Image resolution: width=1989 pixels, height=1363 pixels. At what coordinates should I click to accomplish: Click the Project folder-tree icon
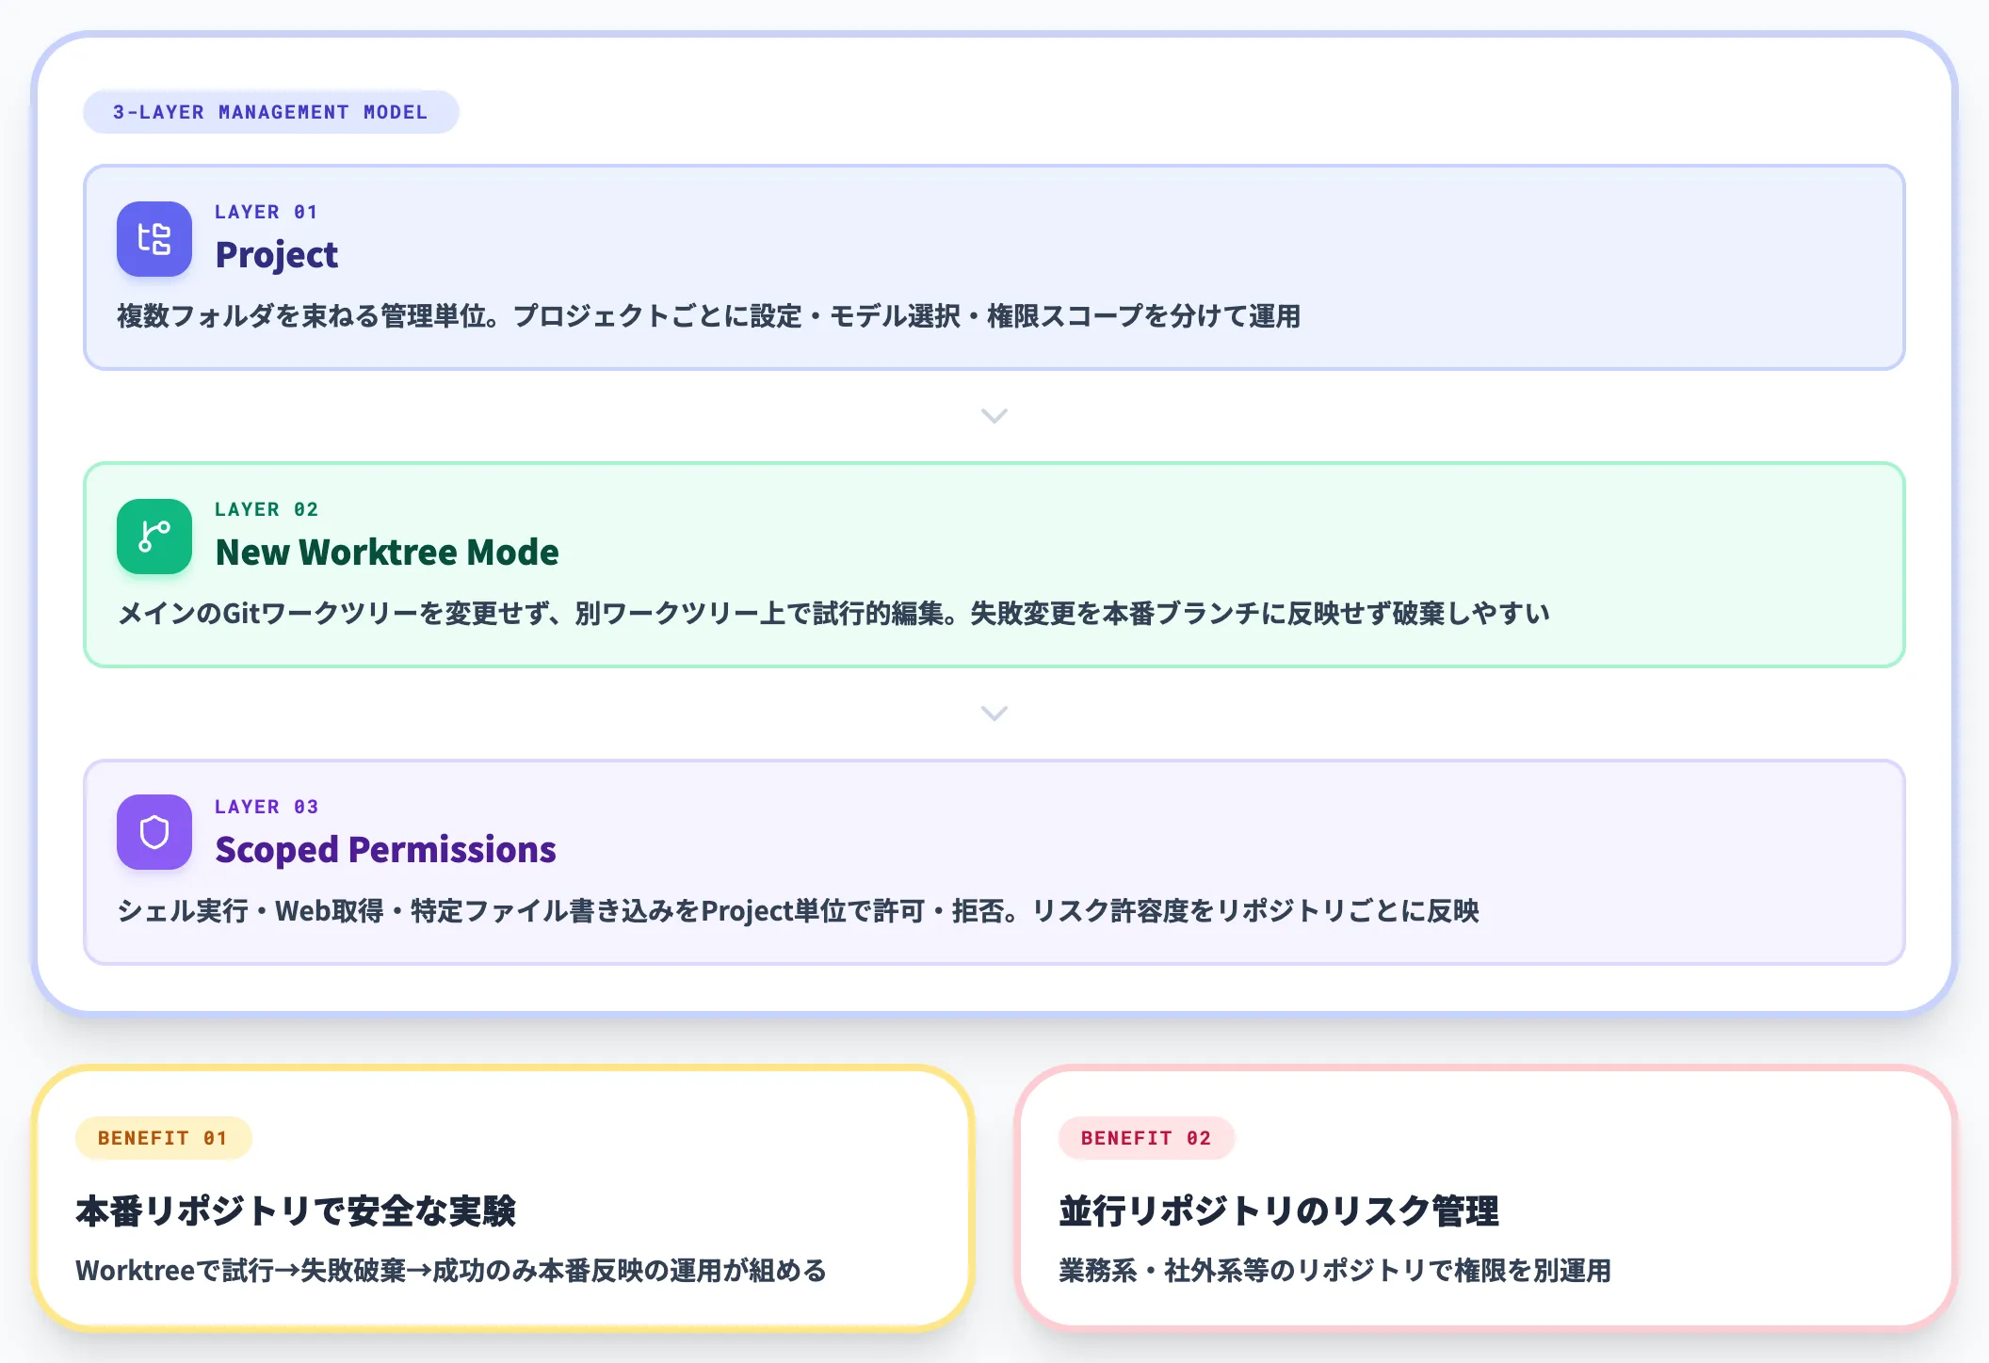click(x=154, y=239)
